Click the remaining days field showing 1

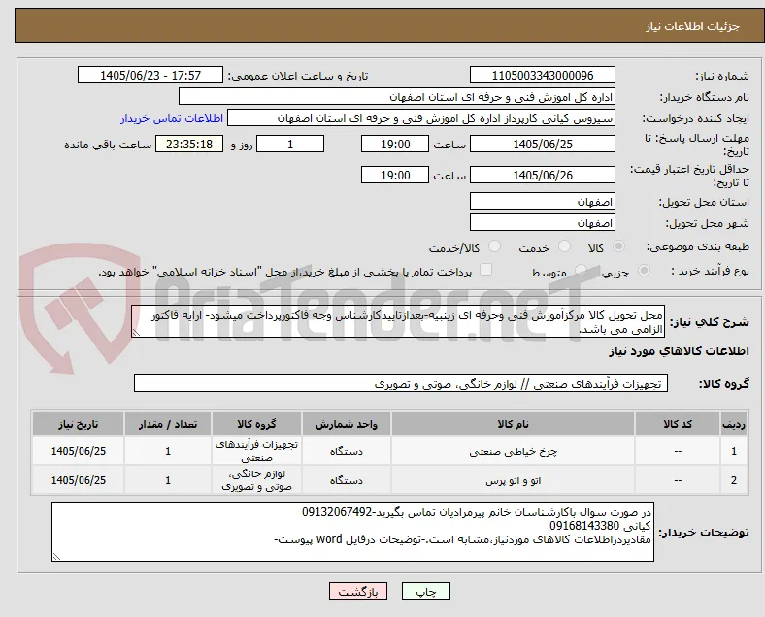tap(290, 145)
